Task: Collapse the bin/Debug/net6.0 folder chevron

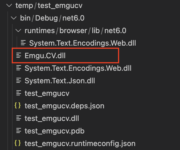Action: pyautogui.click(x=14, y=18)
